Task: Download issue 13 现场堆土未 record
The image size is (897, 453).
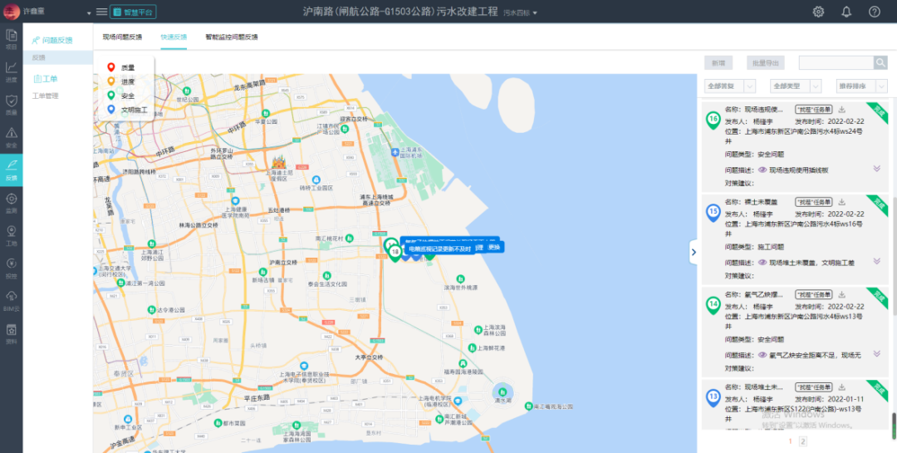Action: click(841, 387)
